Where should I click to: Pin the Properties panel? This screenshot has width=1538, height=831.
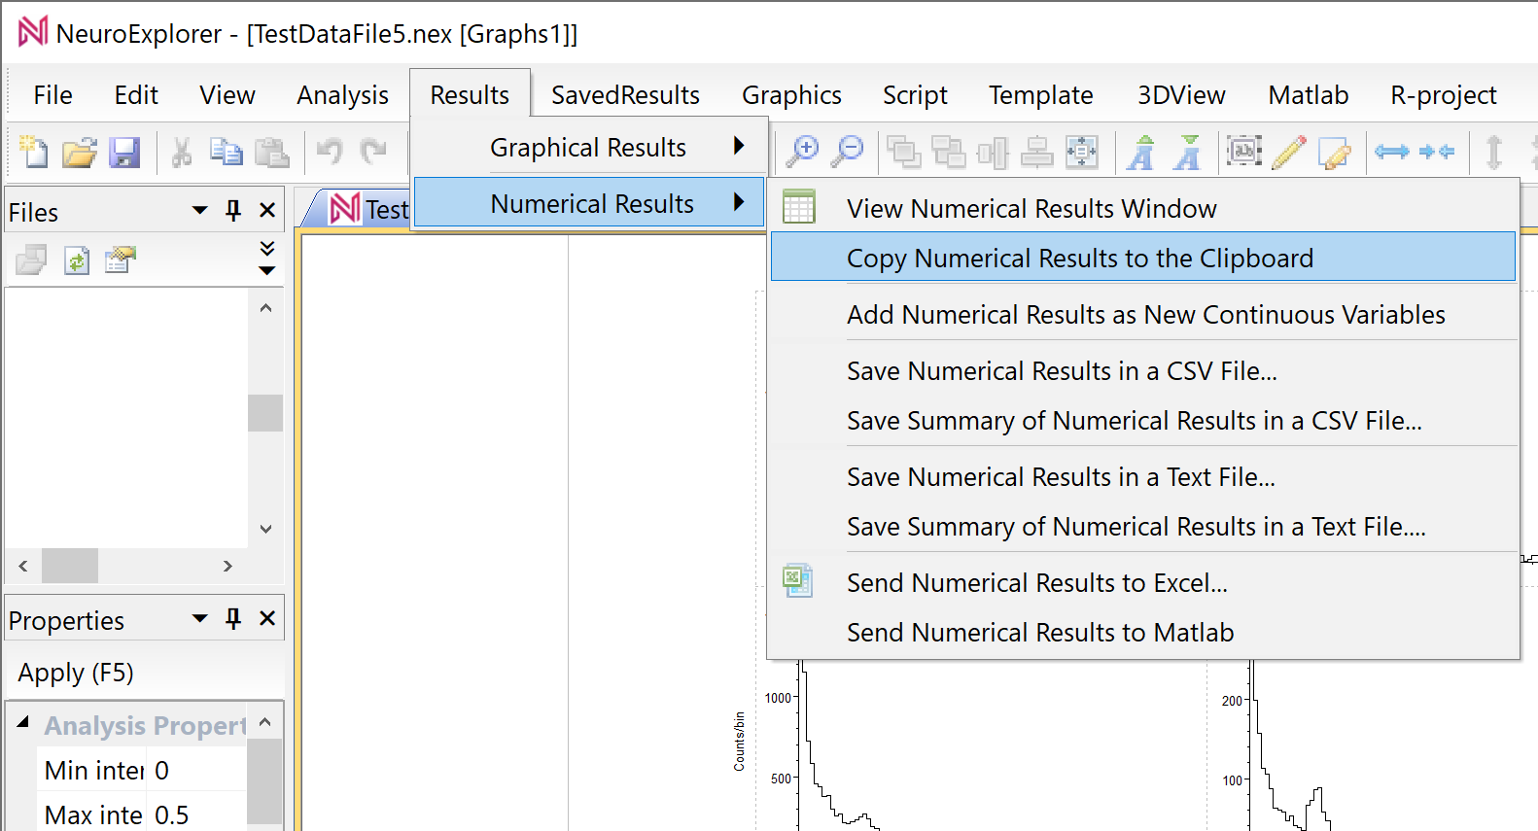pyautogui.click(x=233, y=618)
